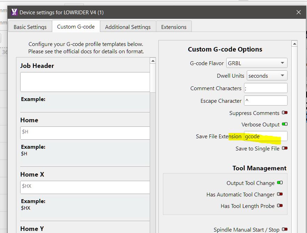This screenshot has height=233, width=307.
Task: Click scroll-up arrow of options panel
Action: click(294, 44)
